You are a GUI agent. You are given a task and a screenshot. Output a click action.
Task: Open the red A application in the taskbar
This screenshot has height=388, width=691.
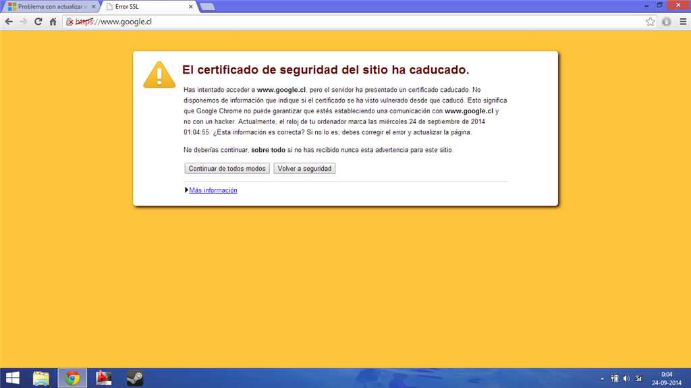(x=103, y=378)
